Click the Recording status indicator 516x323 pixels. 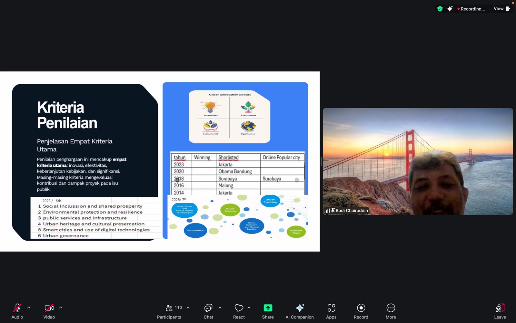pos(471,9)
